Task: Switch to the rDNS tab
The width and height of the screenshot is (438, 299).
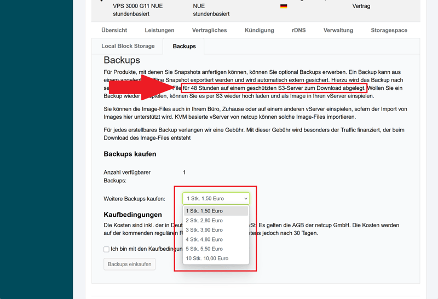Action: click(x=298, y=30)
